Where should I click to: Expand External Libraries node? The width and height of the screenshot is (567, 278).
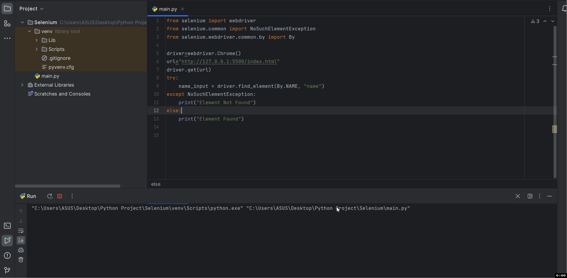point(22,85)
